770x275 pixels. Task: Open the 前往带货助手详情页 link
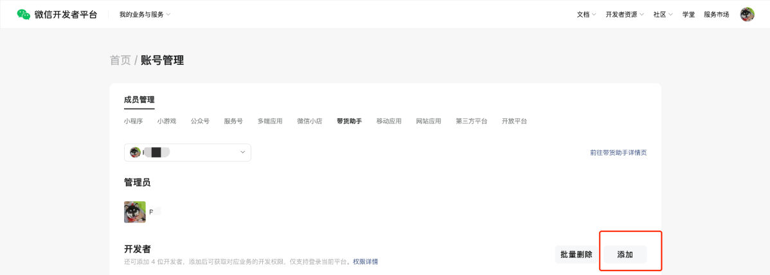click(x=618, y=153)
